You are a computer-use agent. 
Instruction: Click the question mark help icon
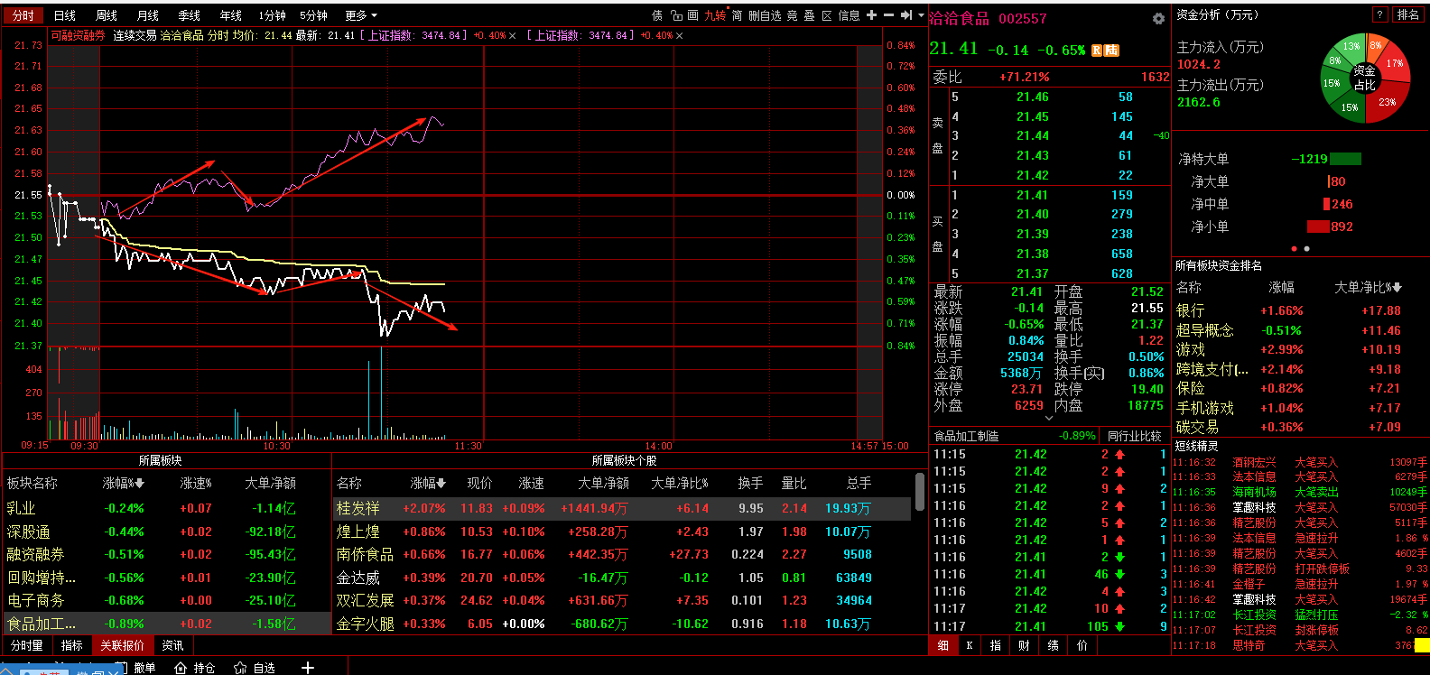(1379, 14)
